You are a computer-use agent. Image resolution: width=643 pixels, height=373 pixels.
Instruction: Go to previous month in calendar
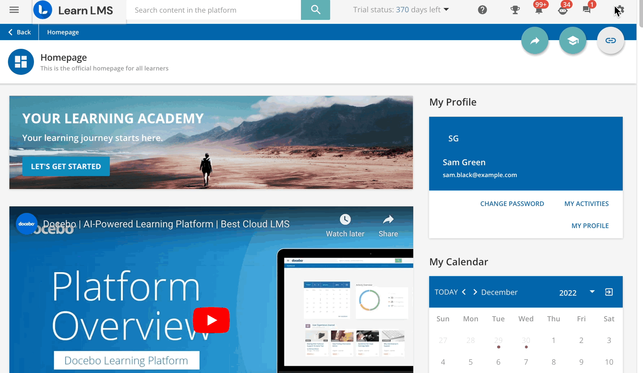pos(464,292)
